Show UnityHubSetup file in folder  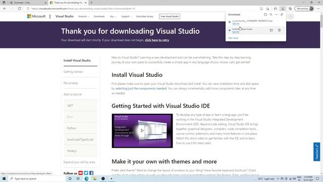[272, 30]
